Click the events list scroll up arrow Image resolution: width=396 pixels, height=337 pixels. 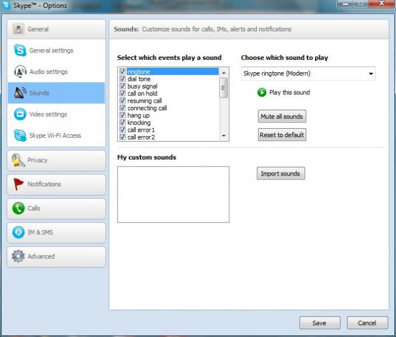coord(223,73)
